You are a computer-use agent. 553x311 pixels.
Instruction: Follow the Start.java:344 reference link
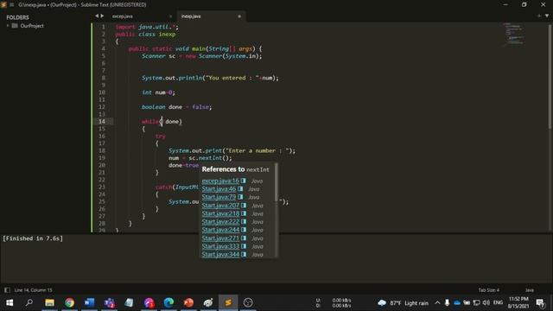coord(220,255)
